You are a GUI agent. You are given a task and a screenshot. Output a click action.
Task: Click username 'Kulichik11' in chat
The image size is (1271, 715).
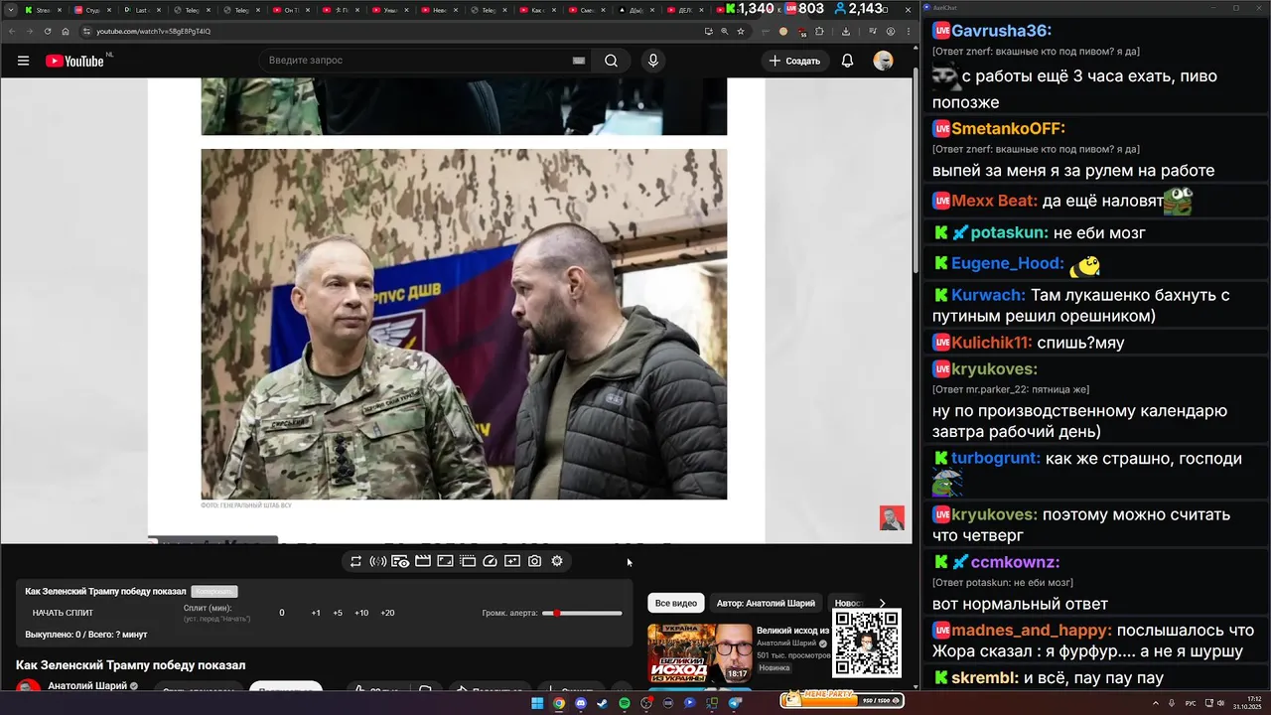coord(992,343)
